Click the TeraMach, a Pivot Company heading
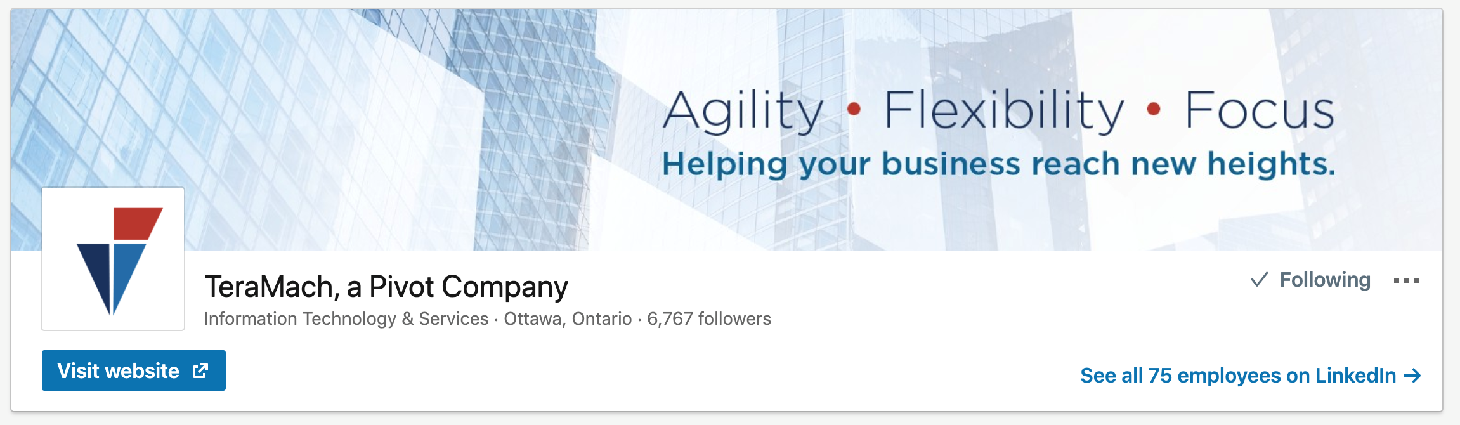 point(386,287)
